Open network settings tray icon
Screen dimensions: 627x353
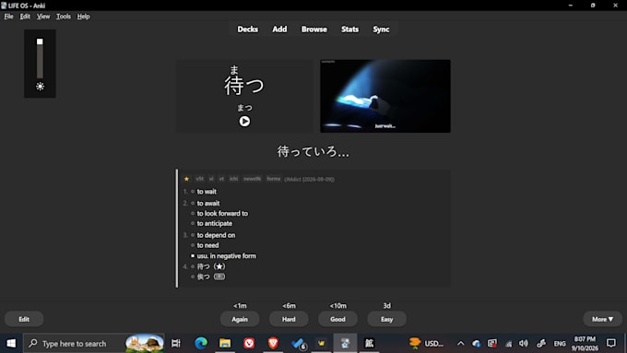click(508, 344)
